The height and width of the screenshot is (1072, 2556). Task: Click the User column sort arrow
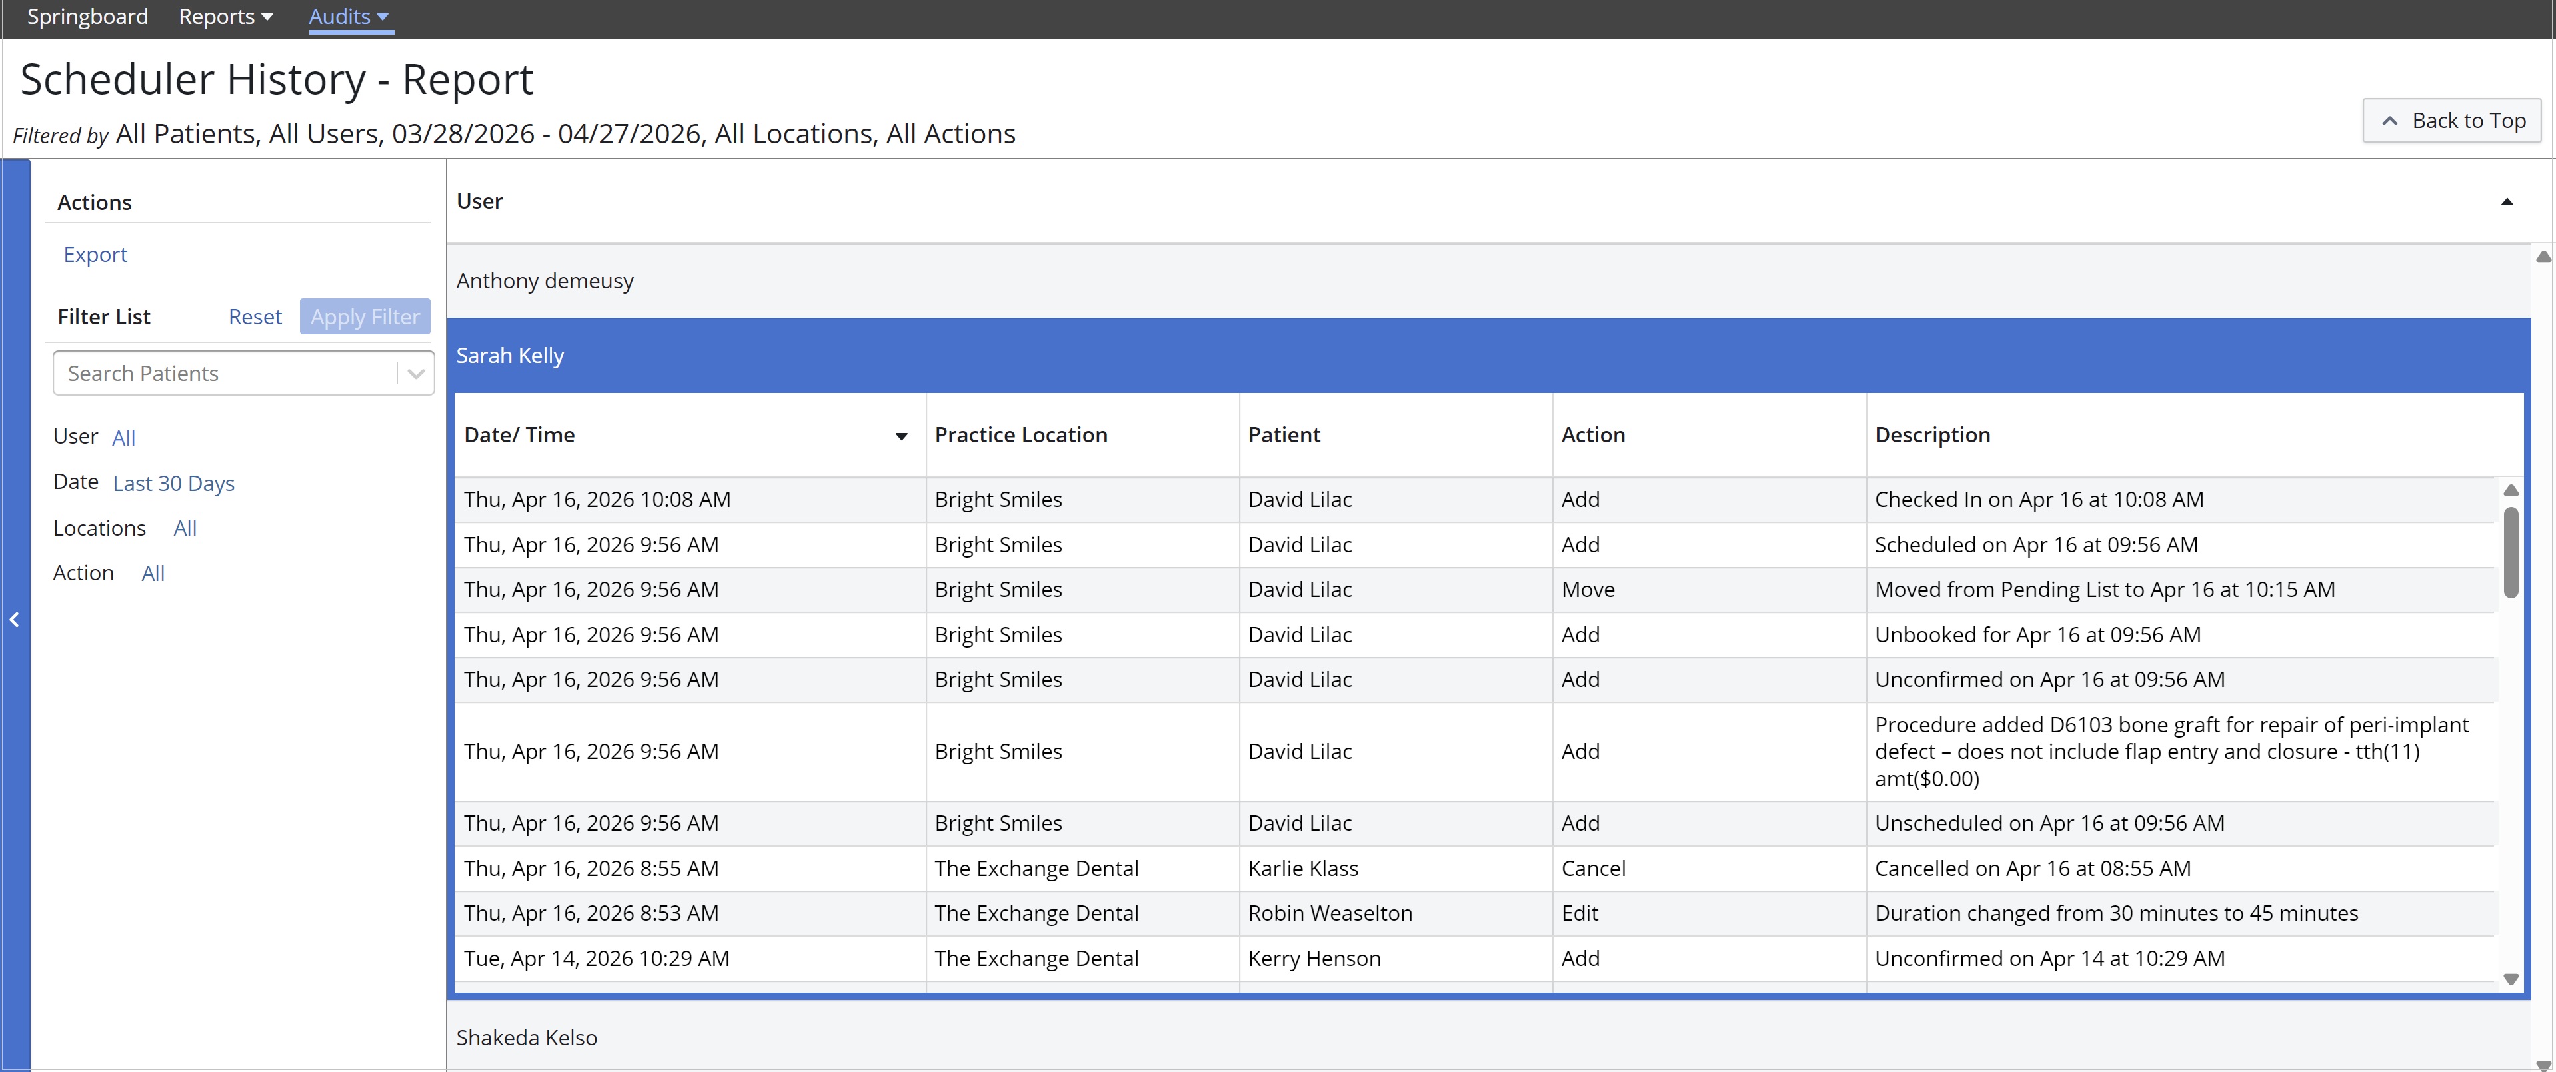[2507, 201]
